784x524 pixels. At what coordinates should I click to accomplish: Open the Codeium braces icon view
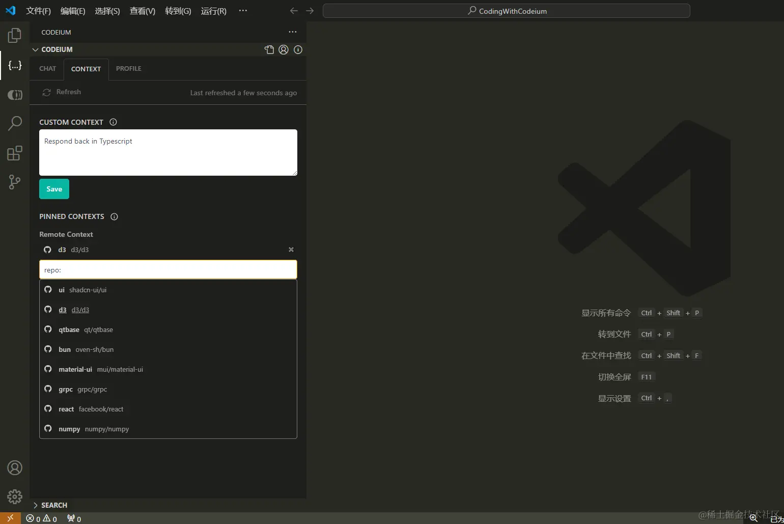pos(15,65)
